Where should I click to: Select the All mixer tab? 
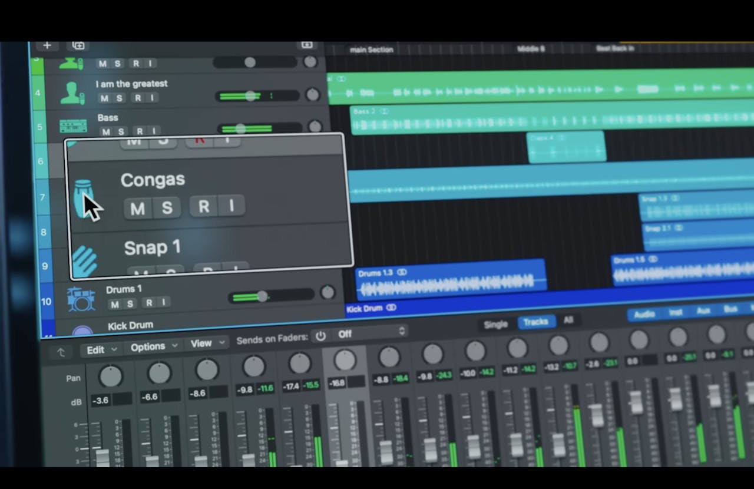(568, 320)
